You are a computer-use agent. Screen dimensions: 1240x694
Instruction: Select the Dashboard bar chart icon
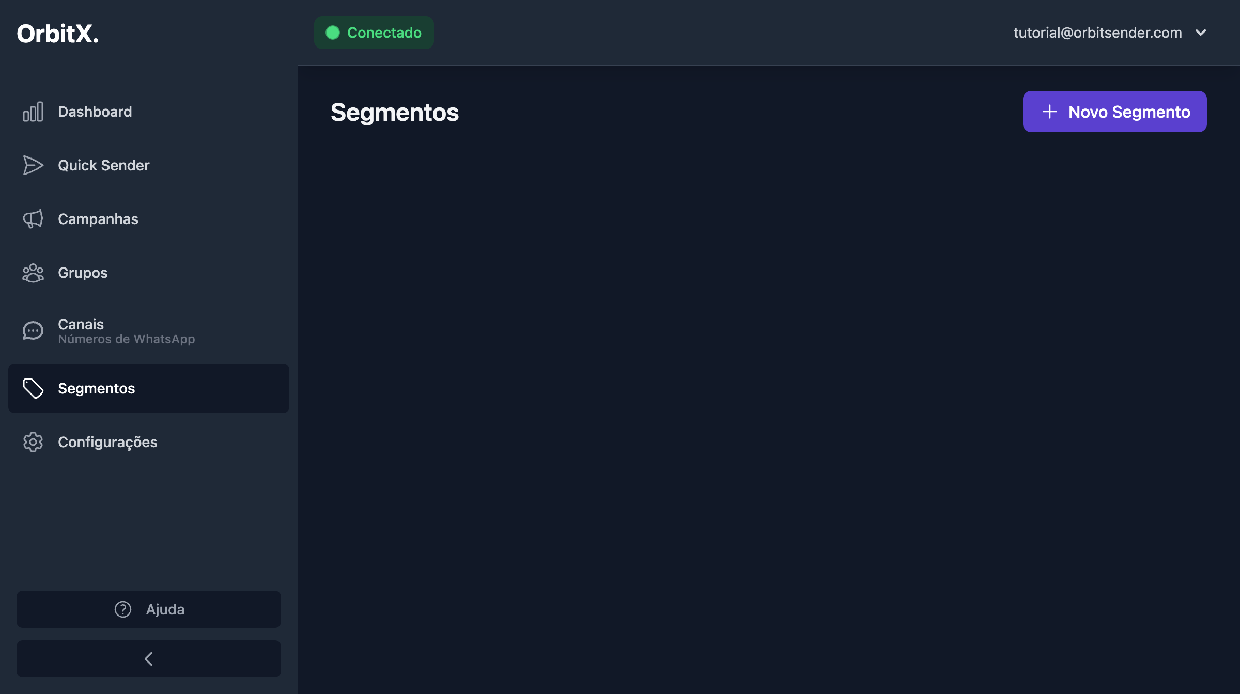click(x=33, y=112)
